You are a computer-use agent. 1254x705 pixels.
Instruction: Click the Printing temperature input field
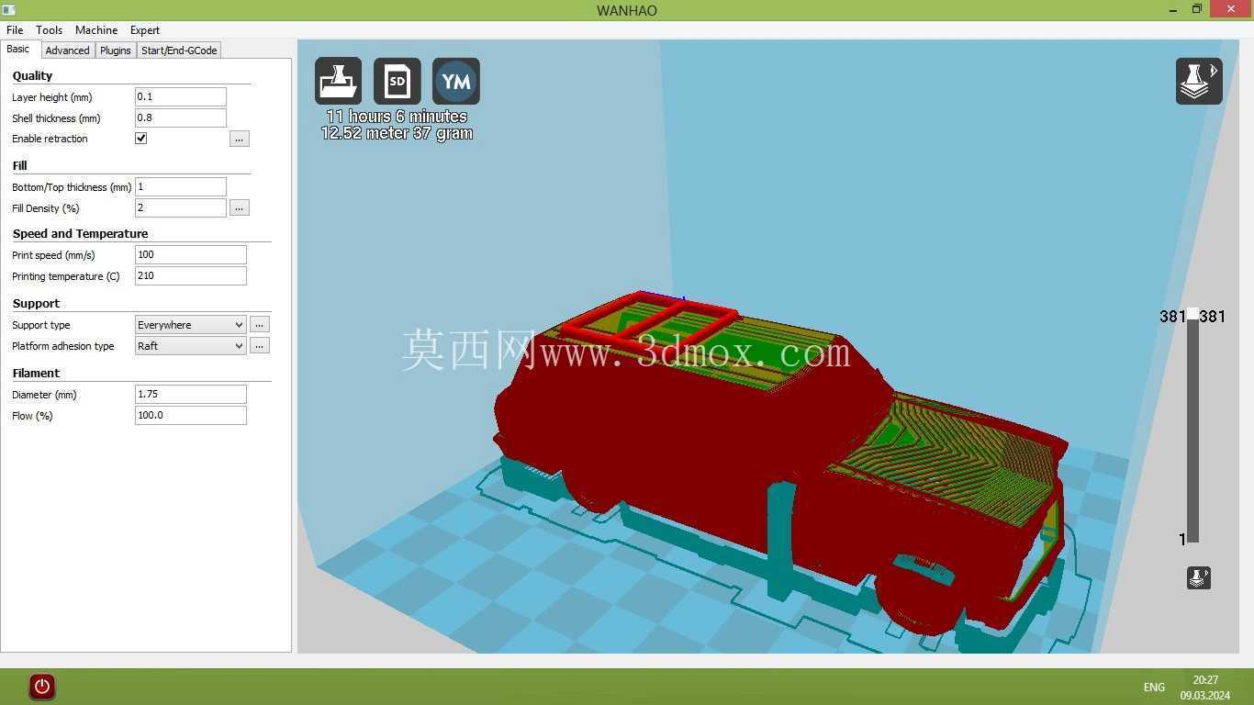pyautogui.click(x=191, y=276)
